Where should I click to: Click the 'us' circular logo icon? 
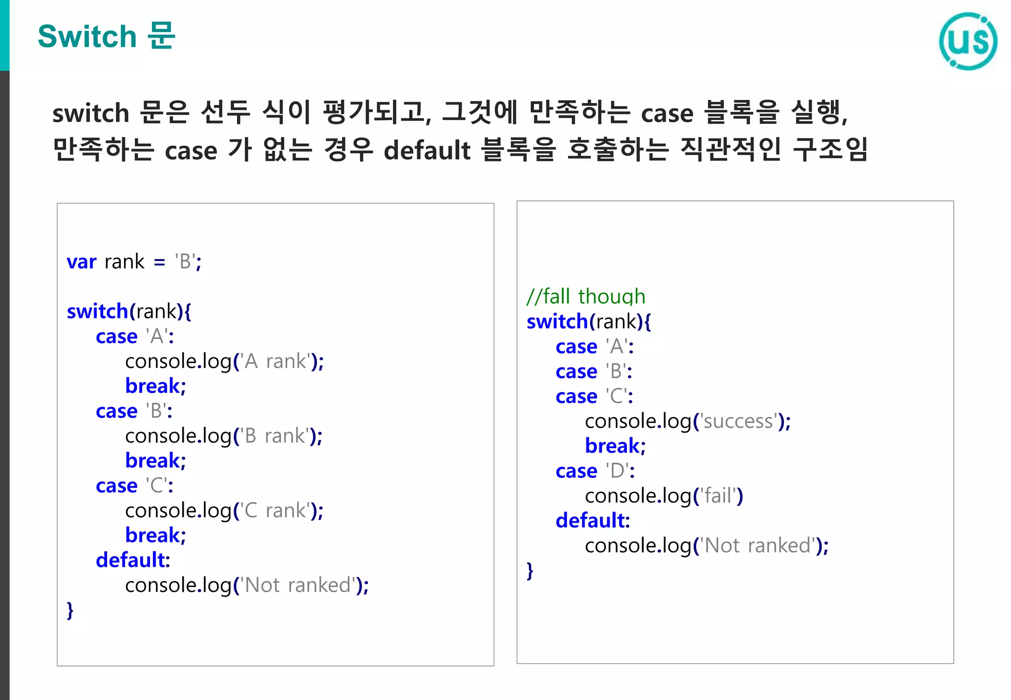[x=968, y=41]
